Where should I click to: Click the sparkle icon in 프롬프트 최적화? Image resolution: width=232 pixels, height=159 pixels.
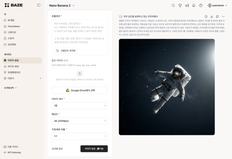(x=58, y=51)
